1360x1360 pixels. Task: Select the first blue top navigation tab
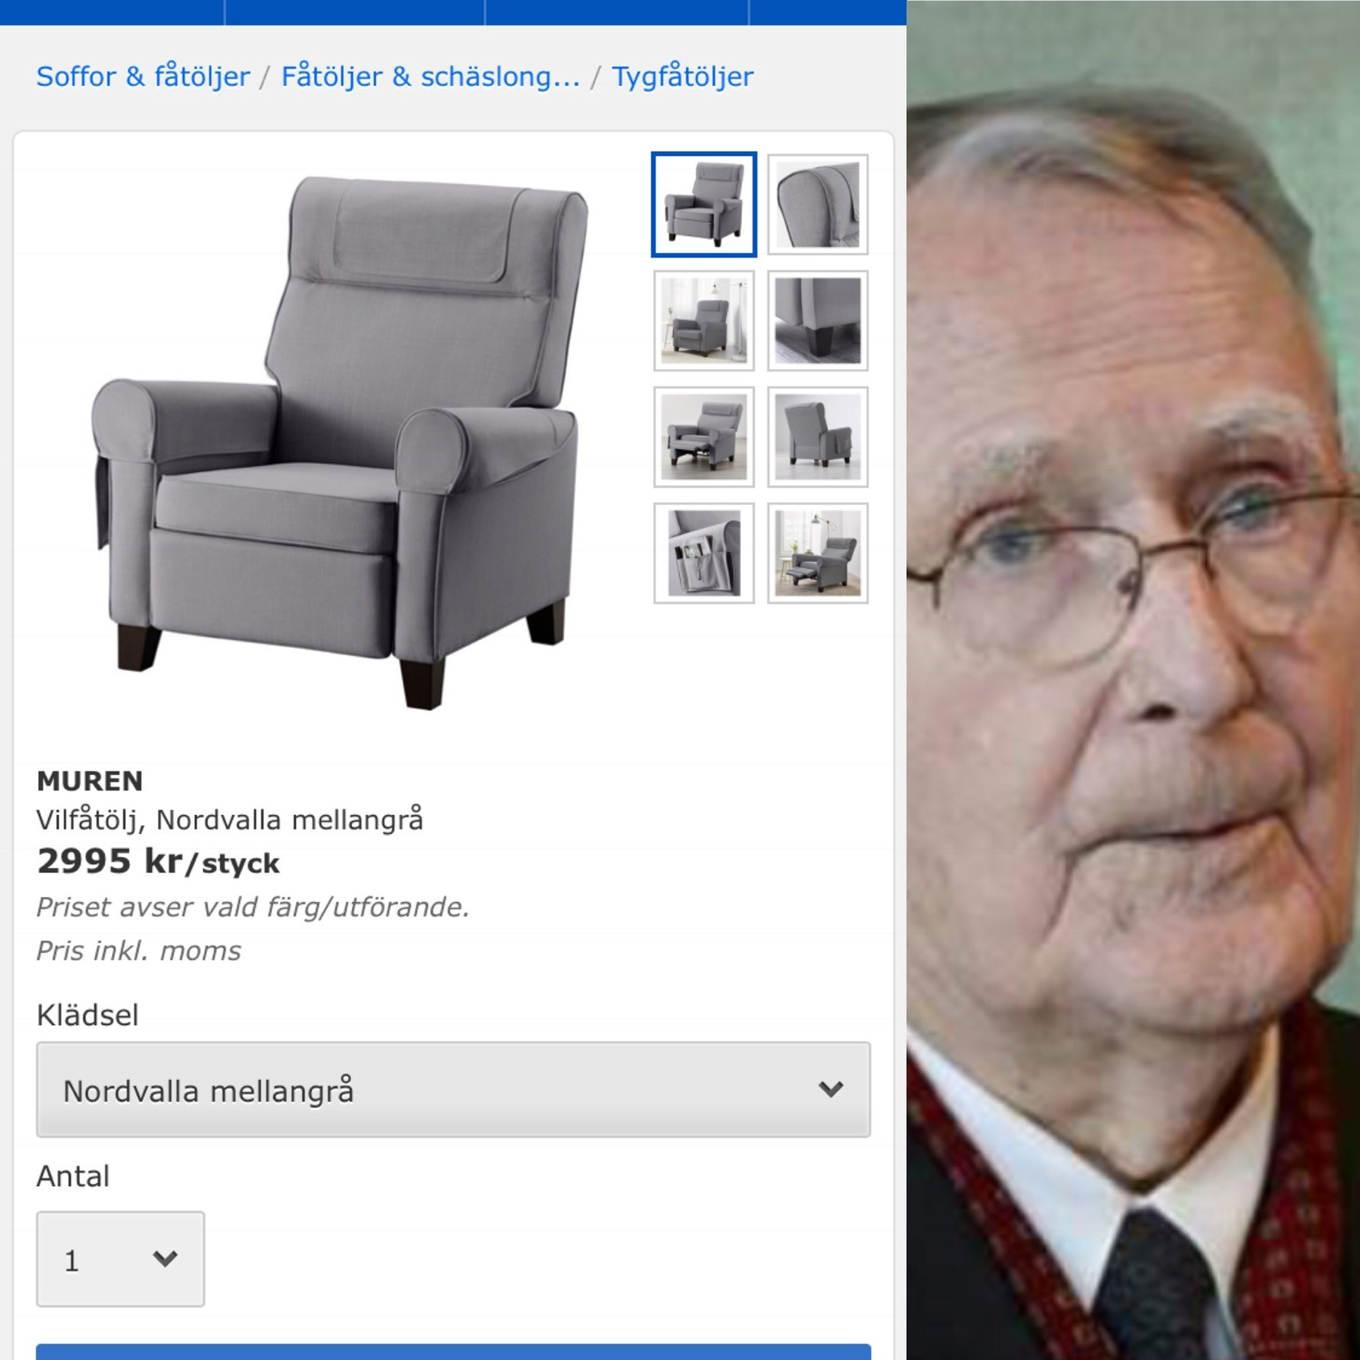coord(112,12)
